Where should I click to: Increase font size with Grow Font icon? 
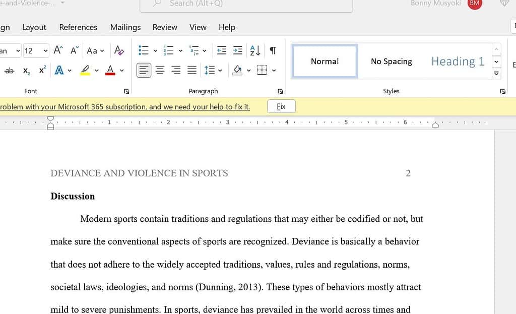point(58,50)
